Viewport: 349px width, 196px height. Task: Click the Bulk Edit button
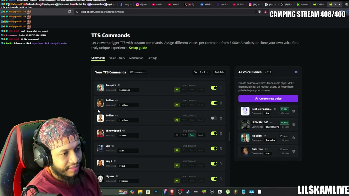coord(219,72)
